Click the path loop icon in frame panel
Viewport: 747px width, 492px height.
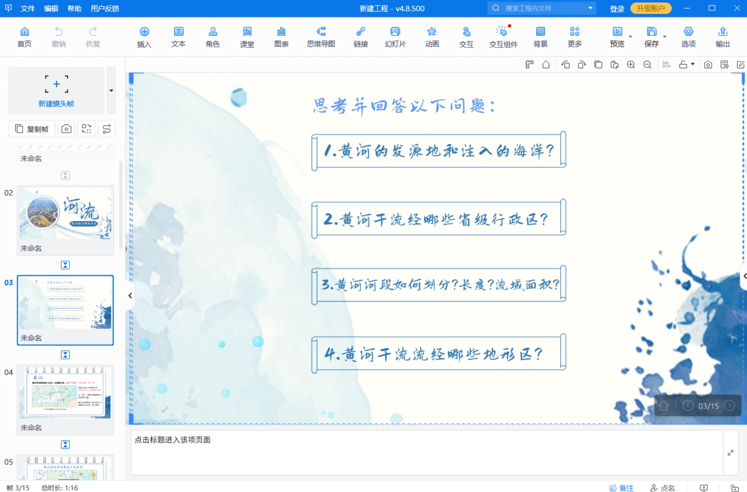(x=107, y=129)
